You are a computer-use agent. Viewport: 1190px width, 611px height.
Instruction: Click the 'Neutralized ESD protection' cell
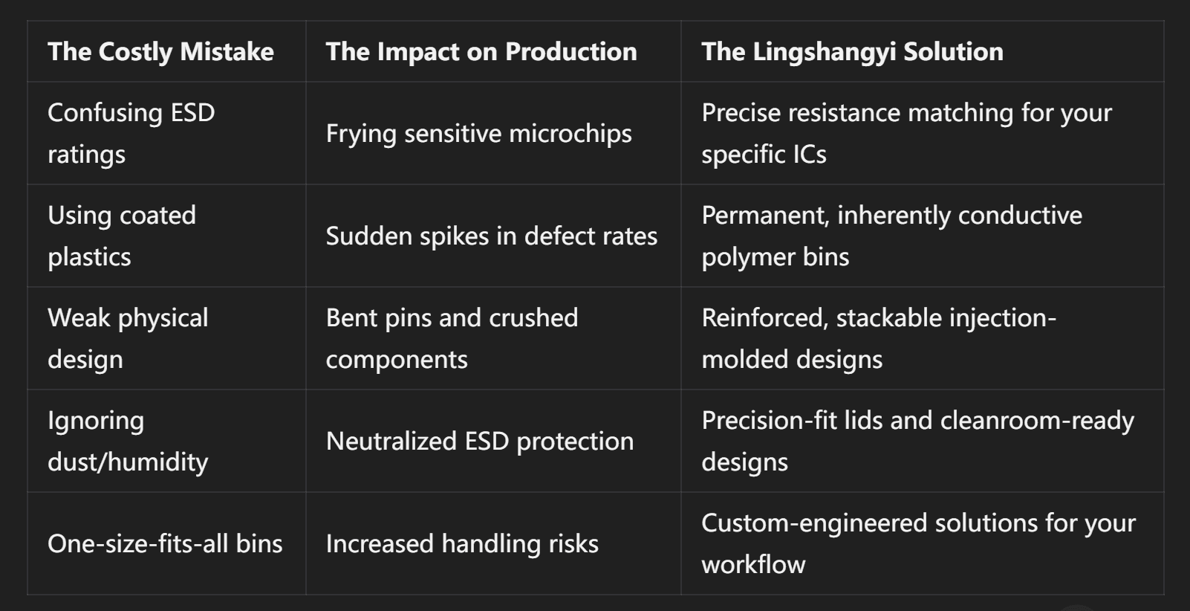coord(479,442)
